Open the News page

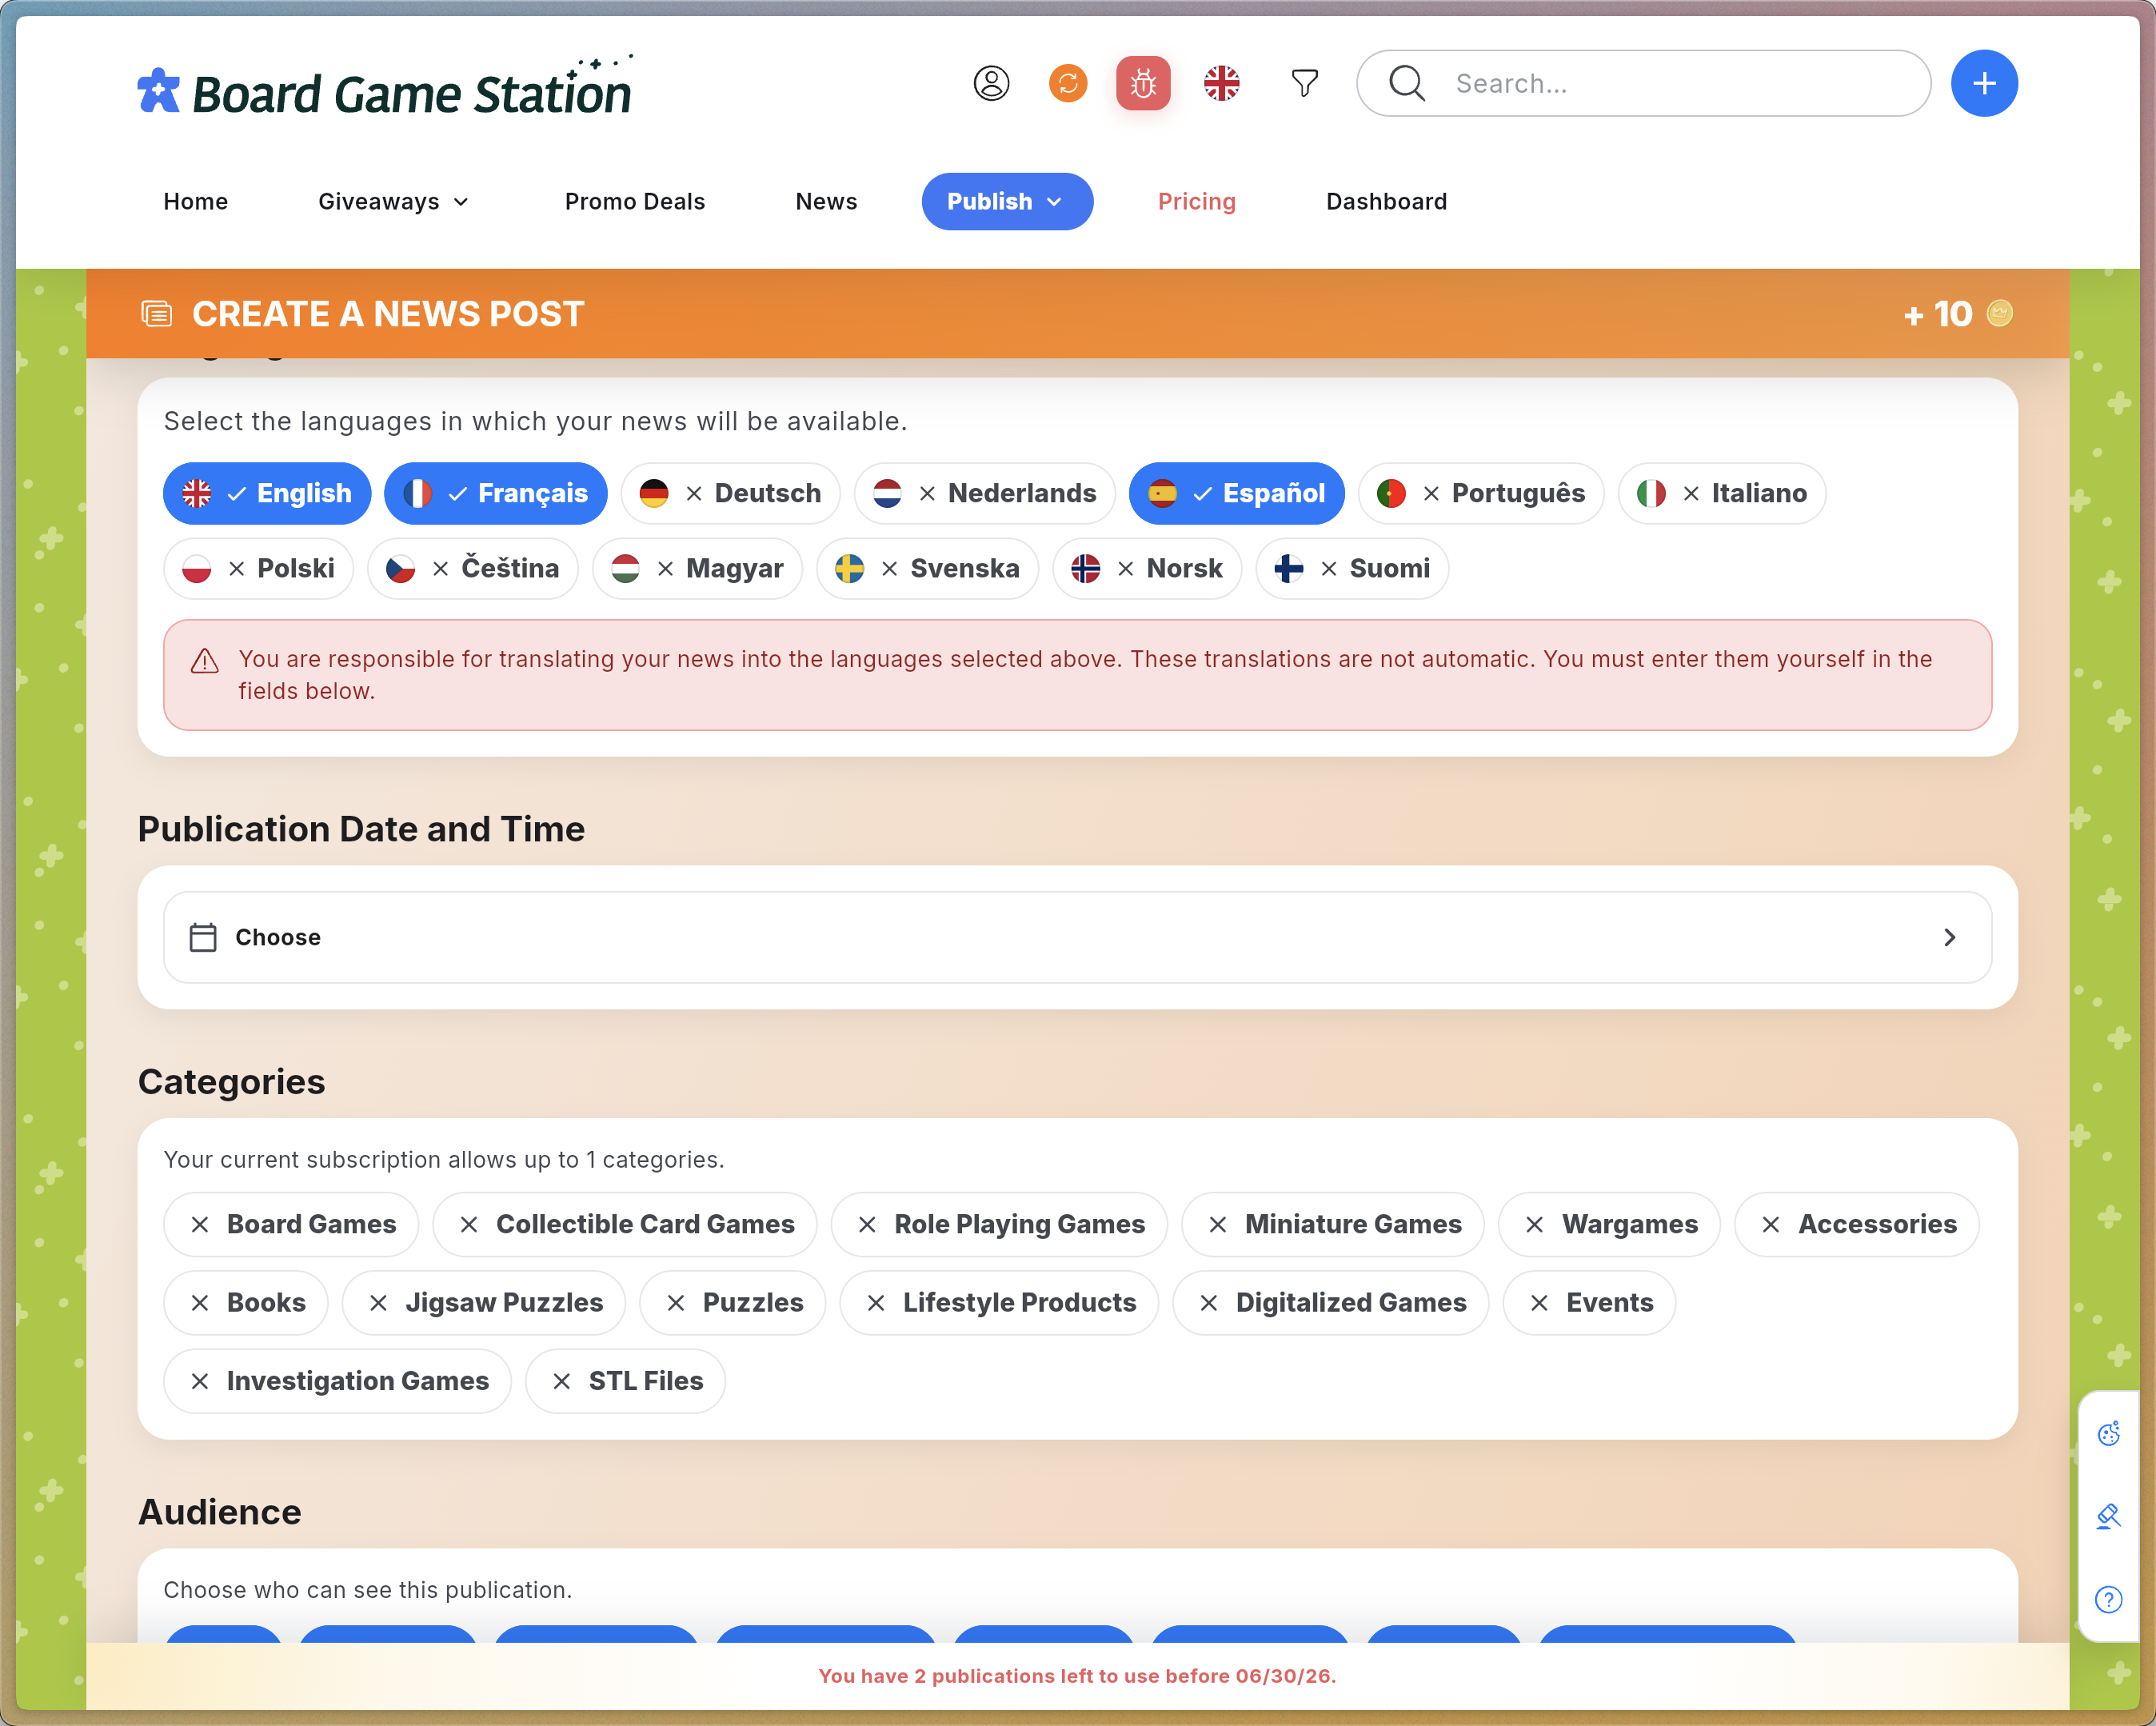(826, 201)
